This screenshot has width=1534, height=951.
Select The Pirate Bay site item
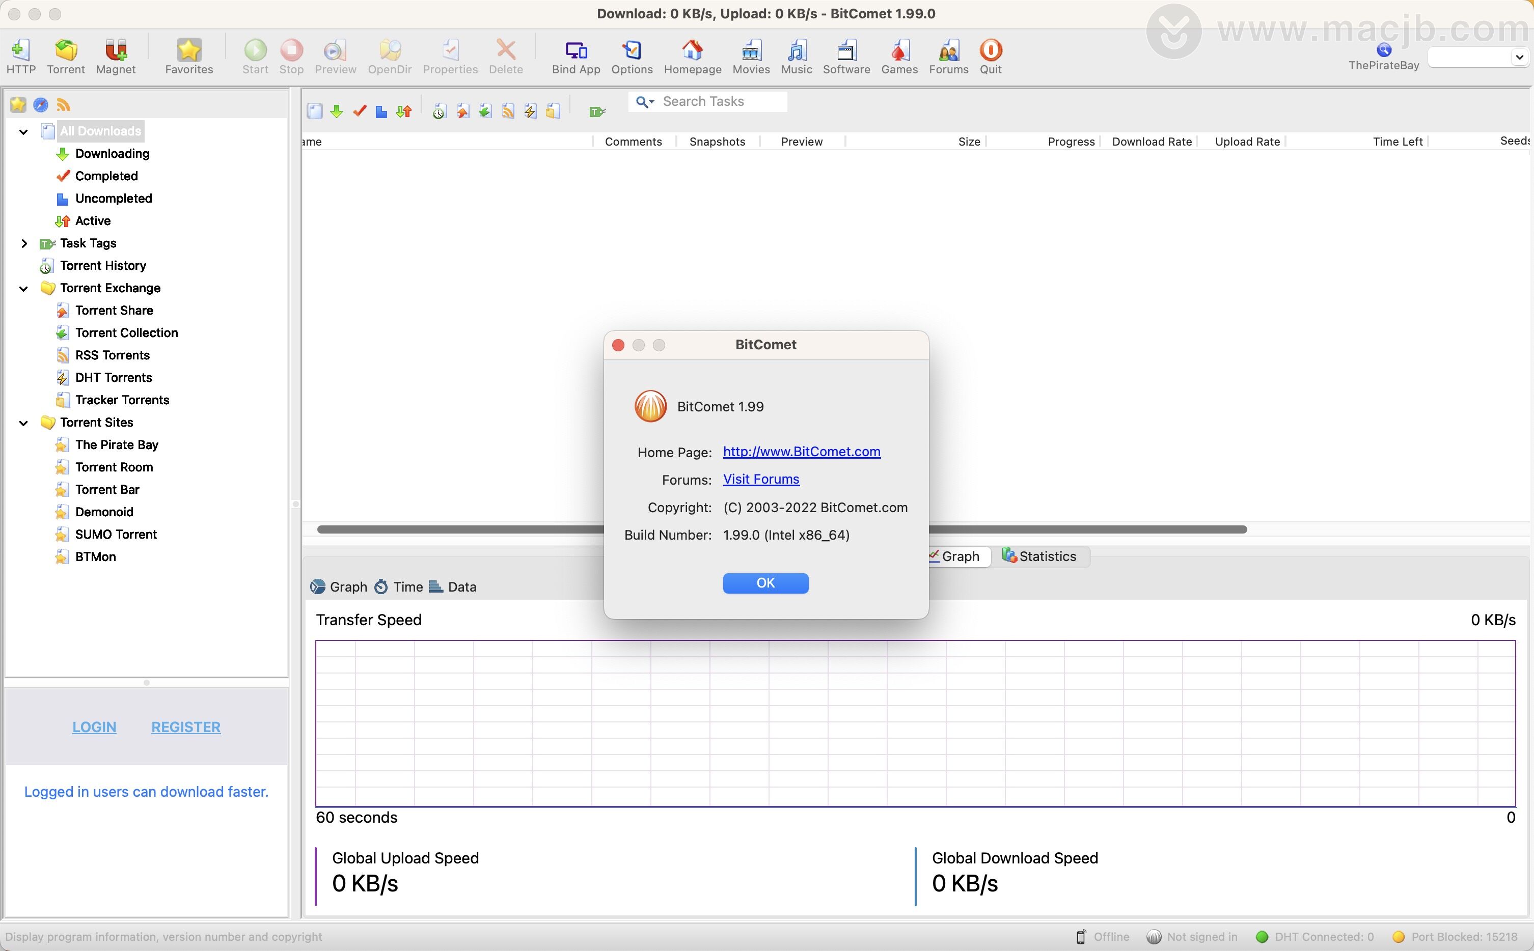(x=117, y=444)
